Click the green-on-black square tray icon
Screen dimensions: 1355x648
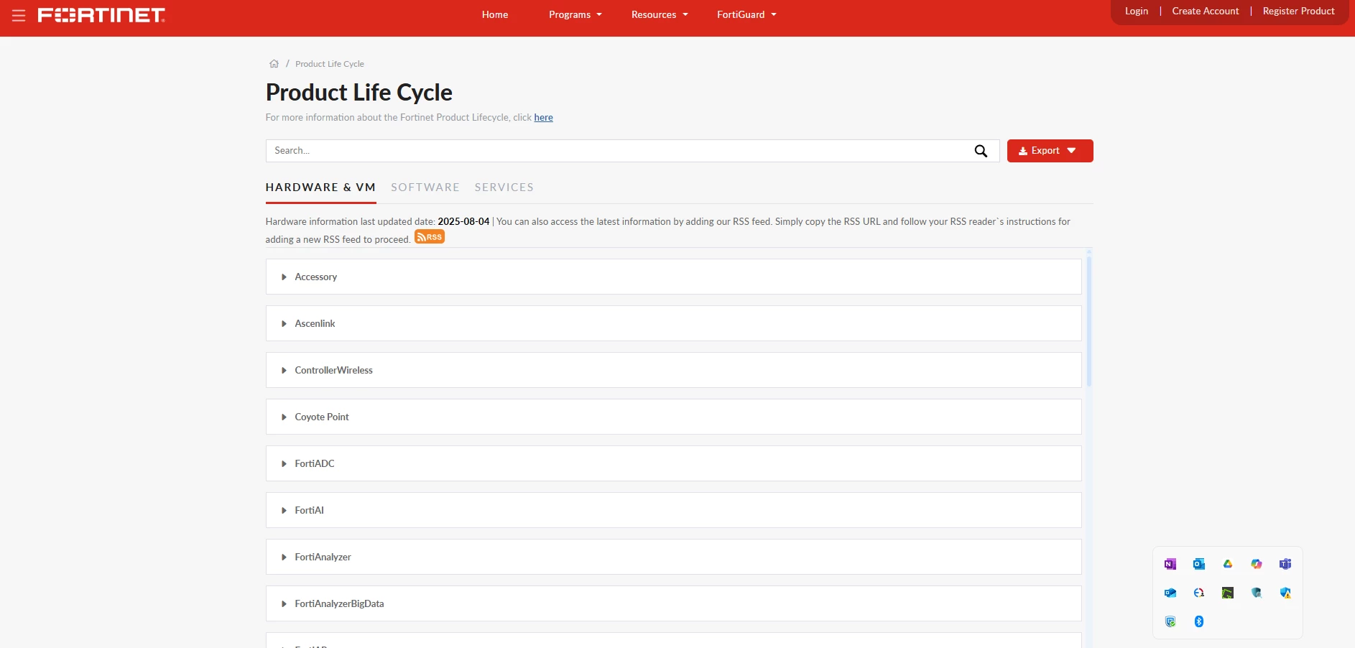point(1228,593)
